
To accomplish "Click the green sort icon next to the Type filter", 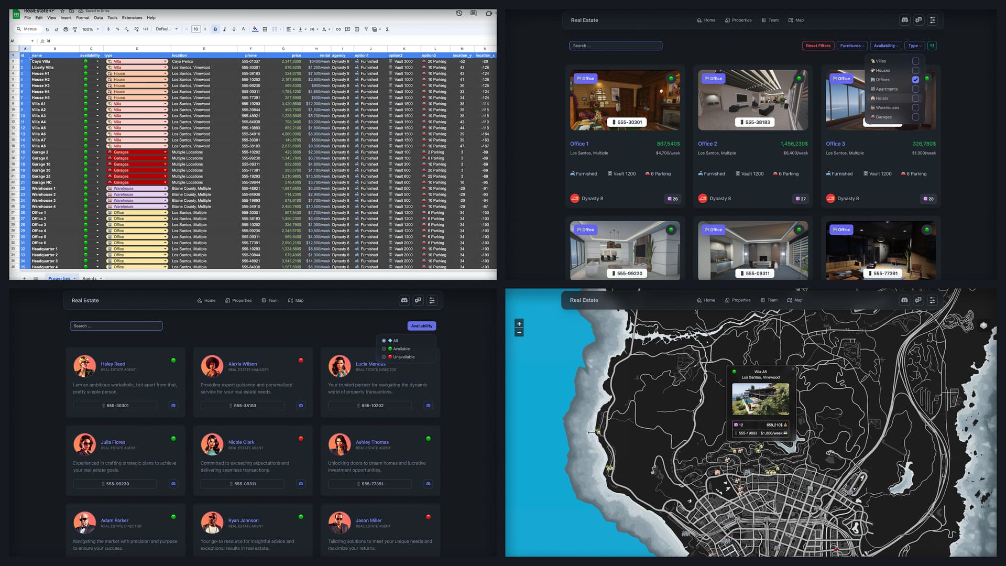I will [x=933, y=46].
